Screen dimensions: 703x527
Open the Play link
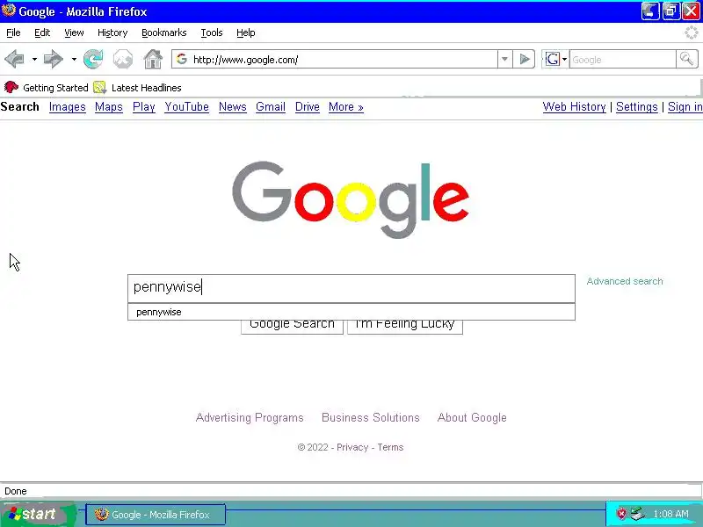coord(144,106)
